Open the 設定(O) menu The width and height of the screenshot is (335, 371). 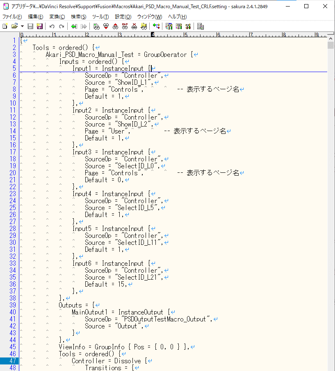click(x=123, y=17)
